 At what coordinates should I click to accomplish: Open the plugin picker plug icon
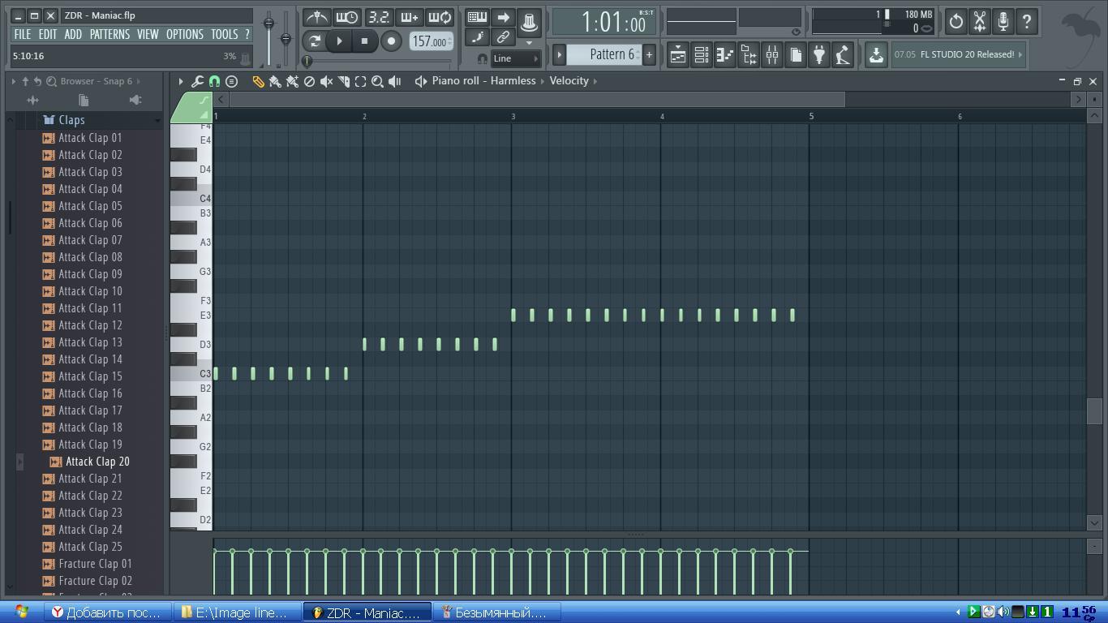(819, 55)
